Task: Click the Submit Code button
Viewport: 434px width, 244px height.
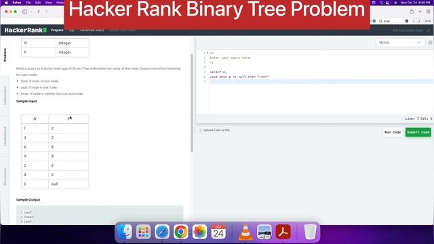Action: (418, 132)
